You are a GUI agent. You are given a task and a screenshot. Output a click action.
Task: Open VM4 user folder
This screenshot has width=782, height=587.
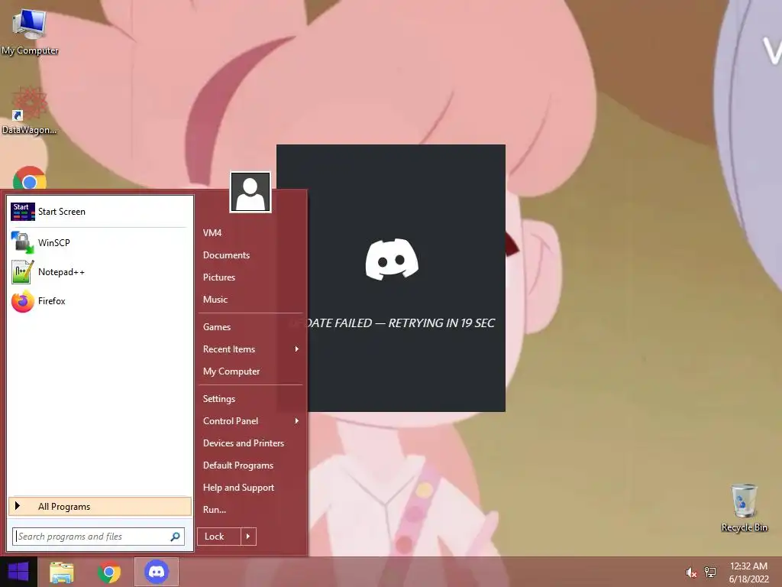(212, 232)
